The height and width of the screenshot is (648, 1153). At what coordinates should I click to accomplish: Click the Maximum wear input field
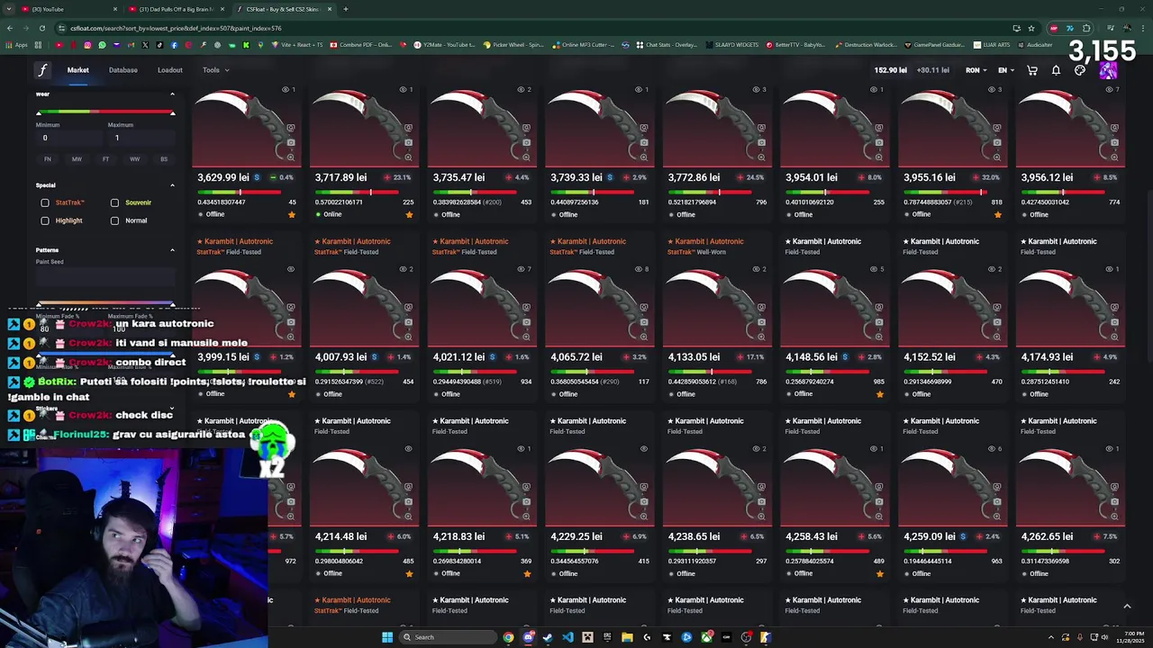(140, 138)
